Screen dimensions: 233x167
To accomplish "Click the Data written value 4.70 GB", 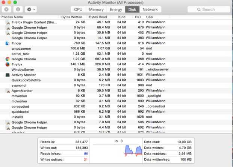I will click(x=185, y=148).
